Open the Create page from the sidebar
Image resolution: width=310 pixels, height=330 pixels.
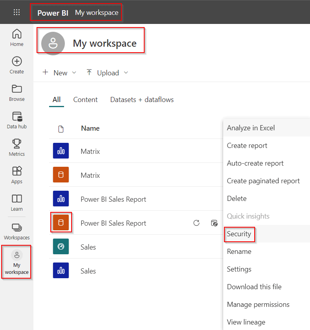(17, 65)
